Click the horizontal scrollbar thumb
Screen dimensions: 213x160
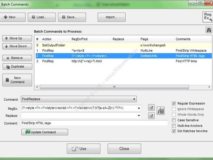click(x=115, y=87)
